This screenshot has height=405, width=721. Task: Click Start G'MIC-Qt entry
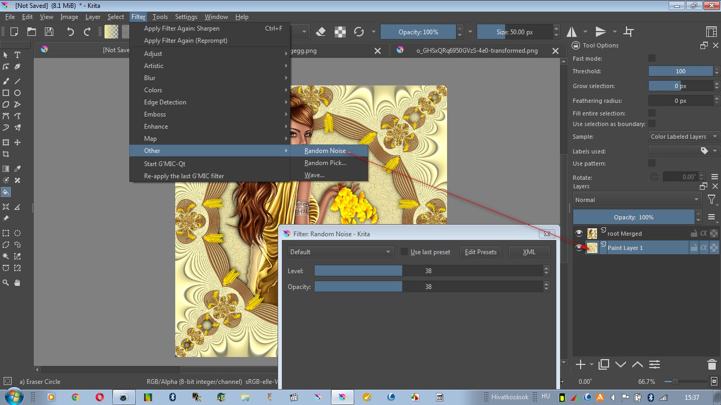pyautogui.click(x=210, y=164)
